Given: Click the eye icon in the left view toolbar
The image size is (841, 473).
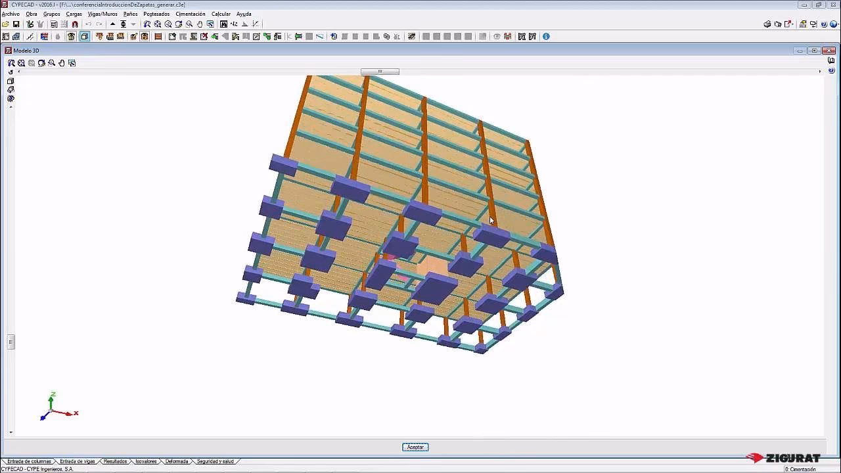Looking at the screenshot, I should pyautogui.click(x=11, y=99).
